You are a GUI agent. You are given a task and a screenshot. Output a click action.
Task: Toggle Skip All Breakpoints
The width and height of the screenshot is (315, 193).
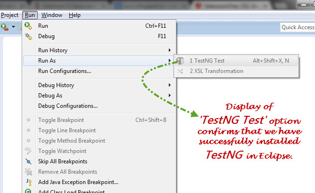(99, 161)
